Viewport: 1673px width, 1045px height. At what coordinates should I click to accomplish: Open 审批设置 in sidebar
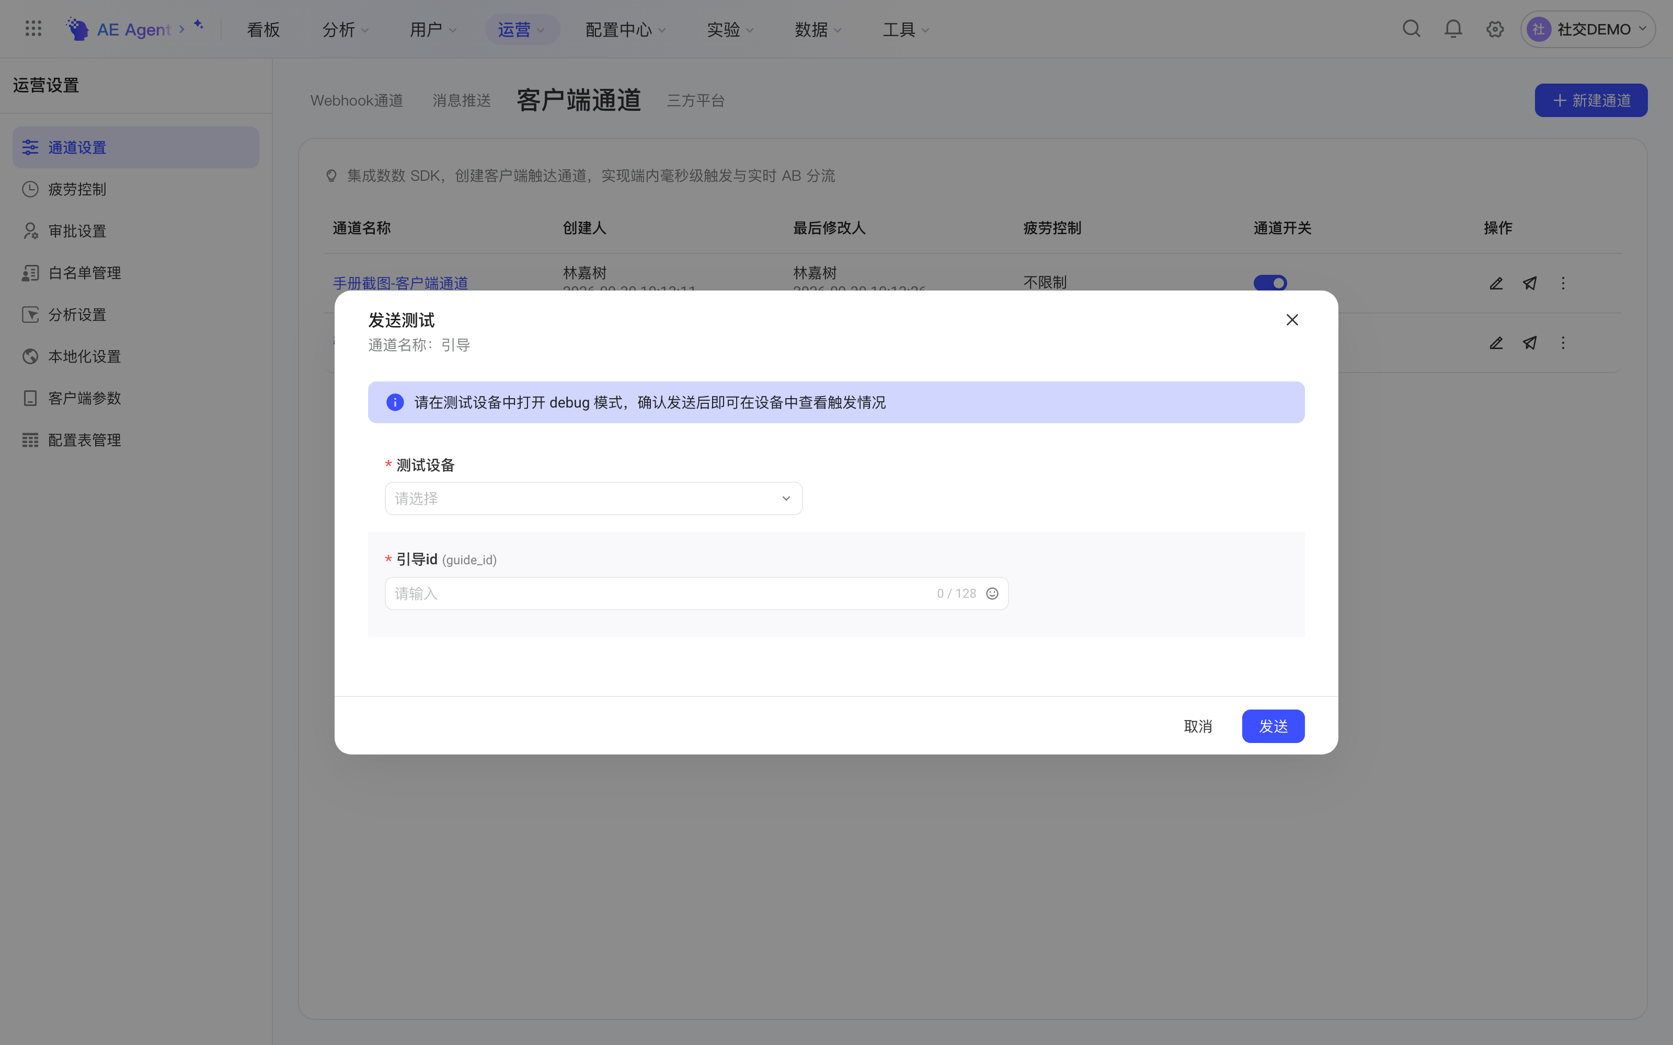135,231
